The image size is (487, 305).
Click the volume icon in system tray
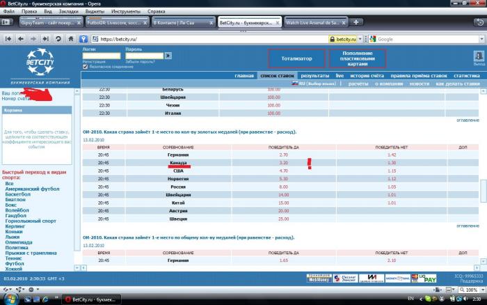465,299
